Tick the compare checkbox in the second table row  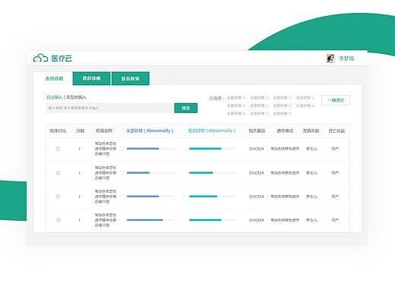pyautogui.click(x=58, y=173)
